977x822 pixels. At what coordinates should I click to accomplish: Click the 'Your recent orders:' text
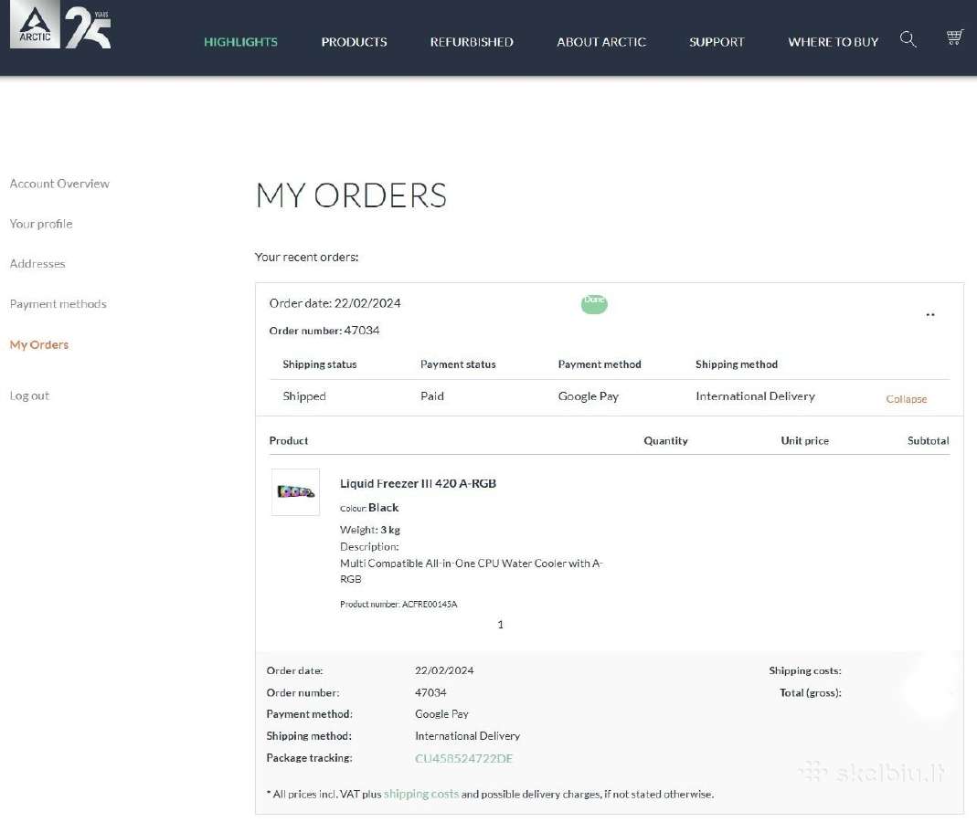pyautogui.click(x=306, y=258)
